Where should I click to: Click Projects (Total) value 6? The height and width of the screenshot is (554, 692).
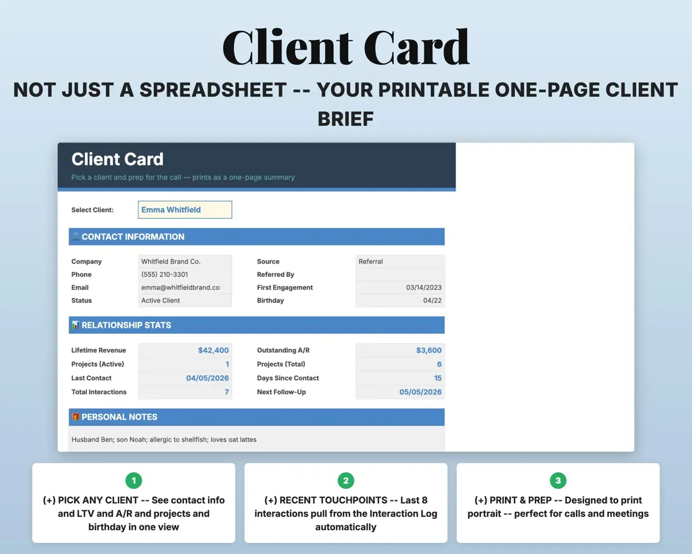pyautogui.click(x=400, y=364)
